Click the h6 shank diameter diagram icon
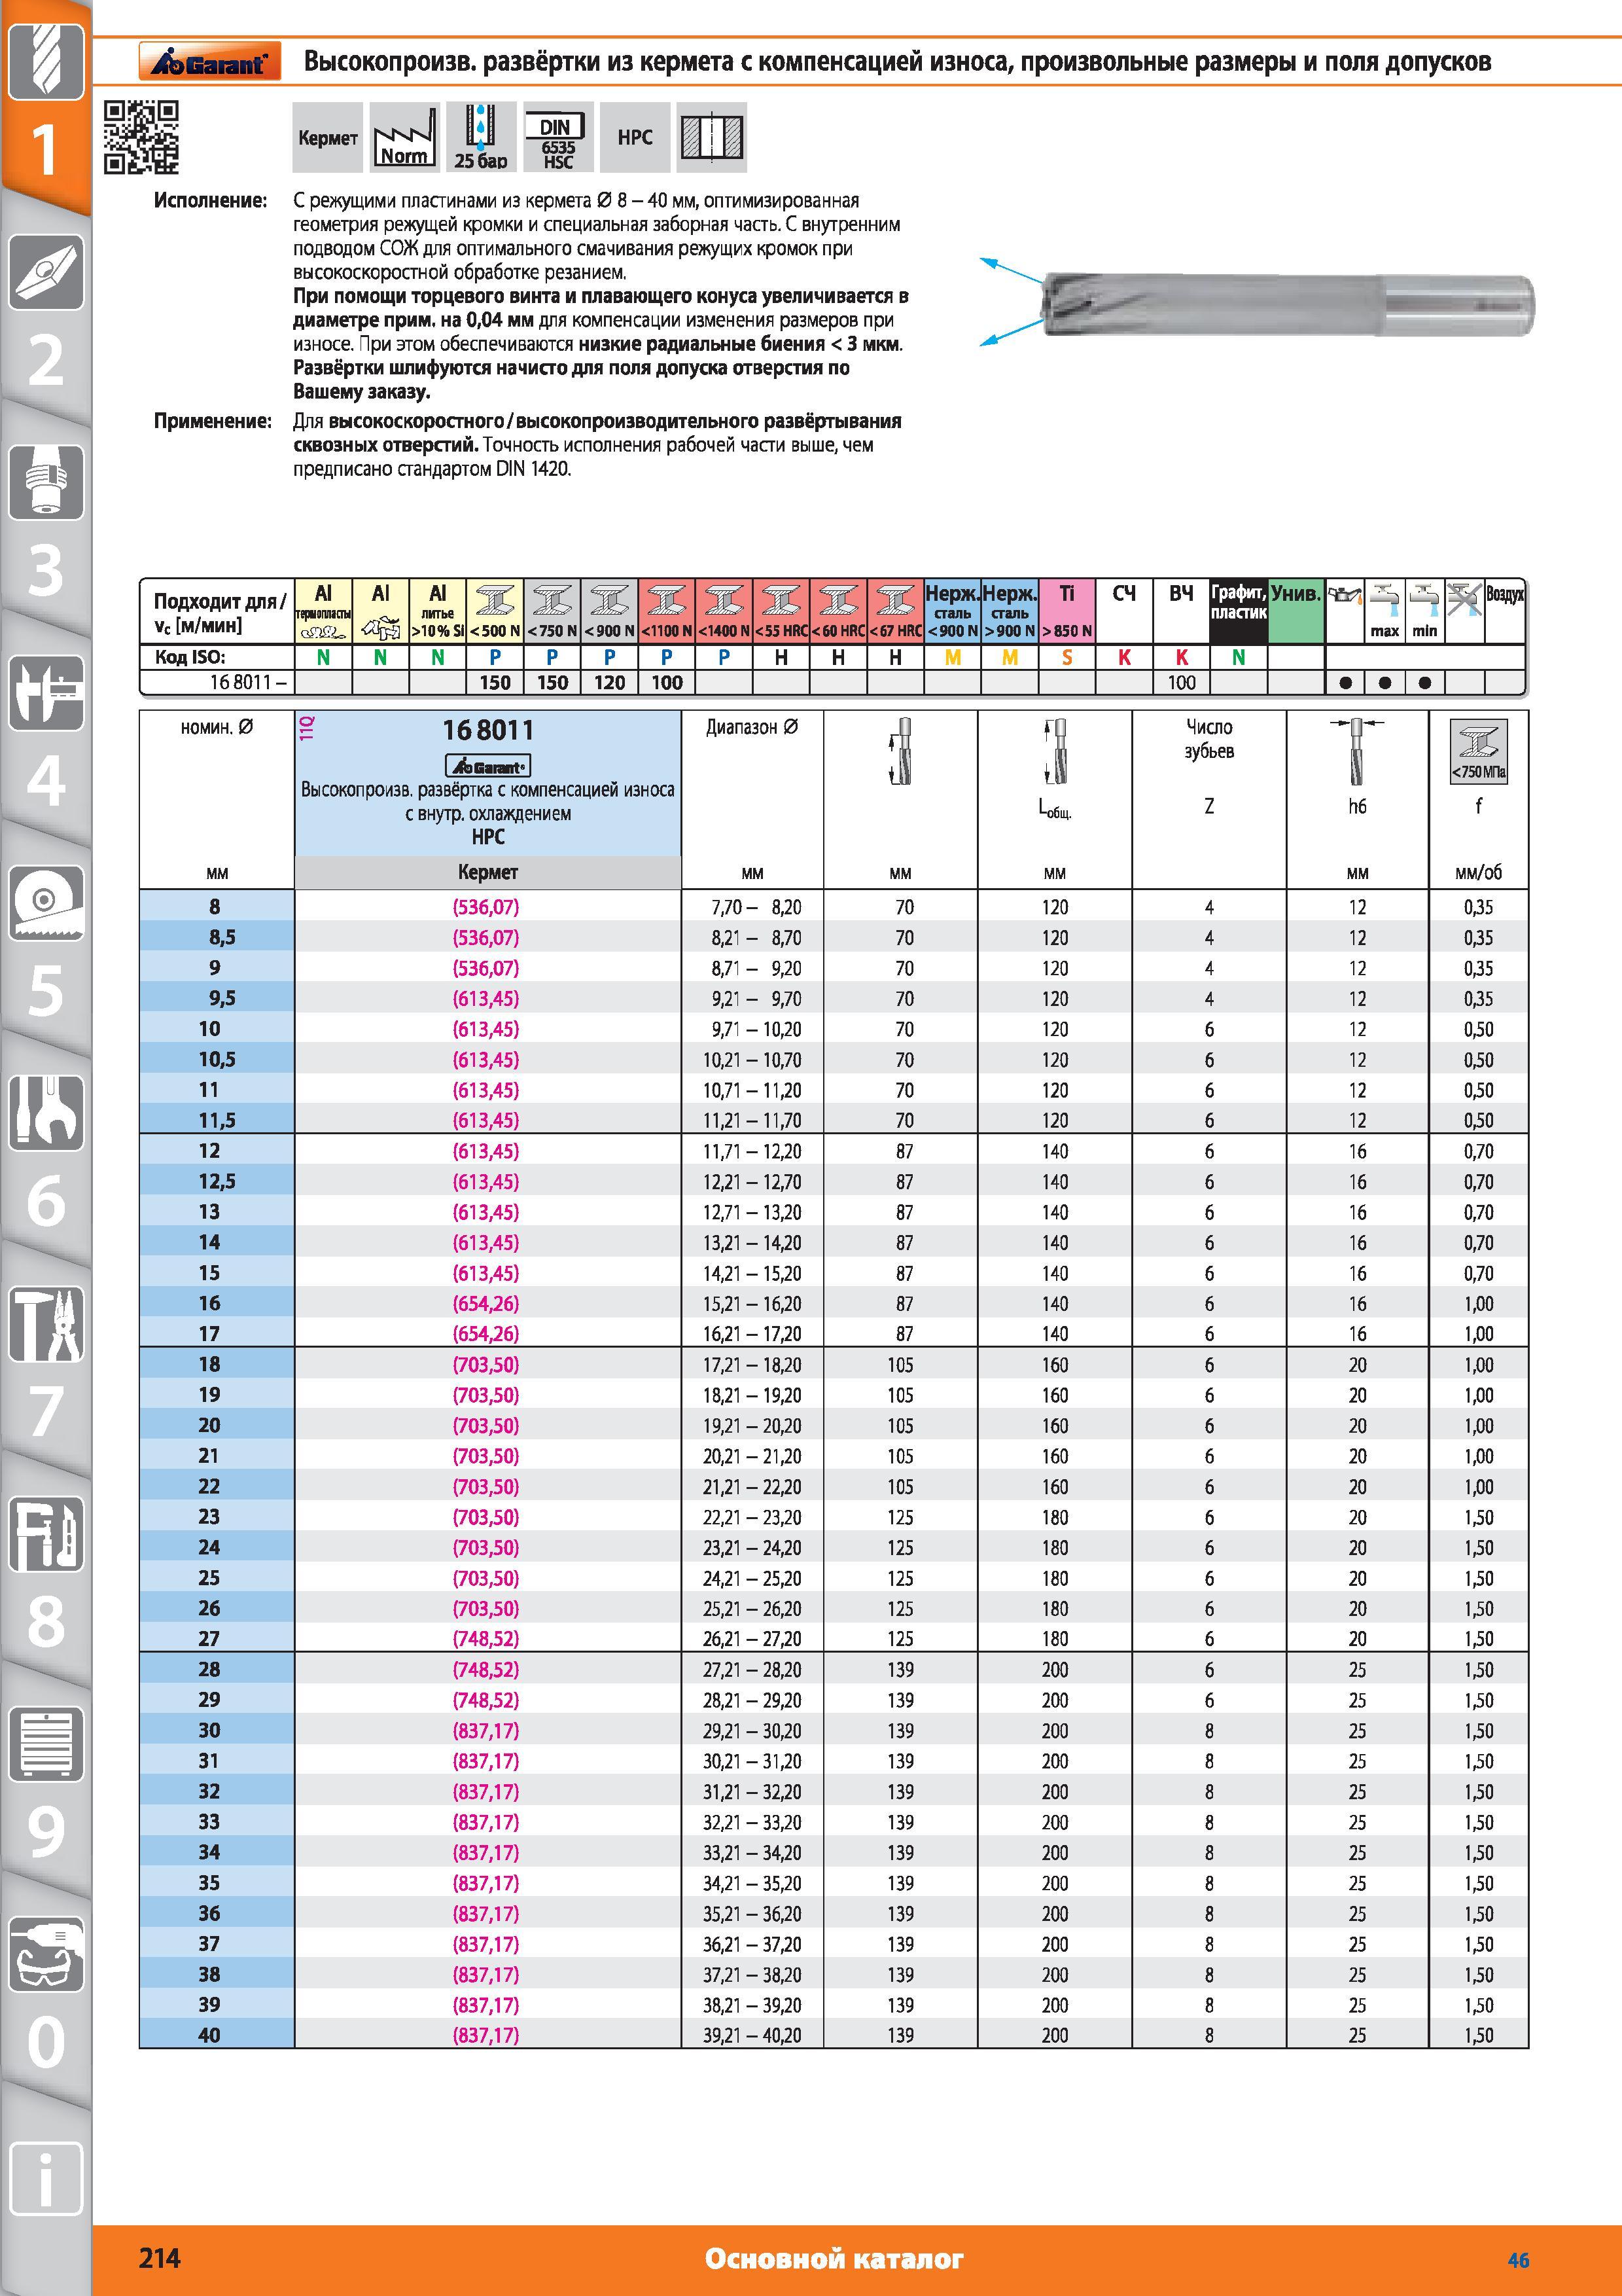 pyautogui.click(x=1356, y=752)
